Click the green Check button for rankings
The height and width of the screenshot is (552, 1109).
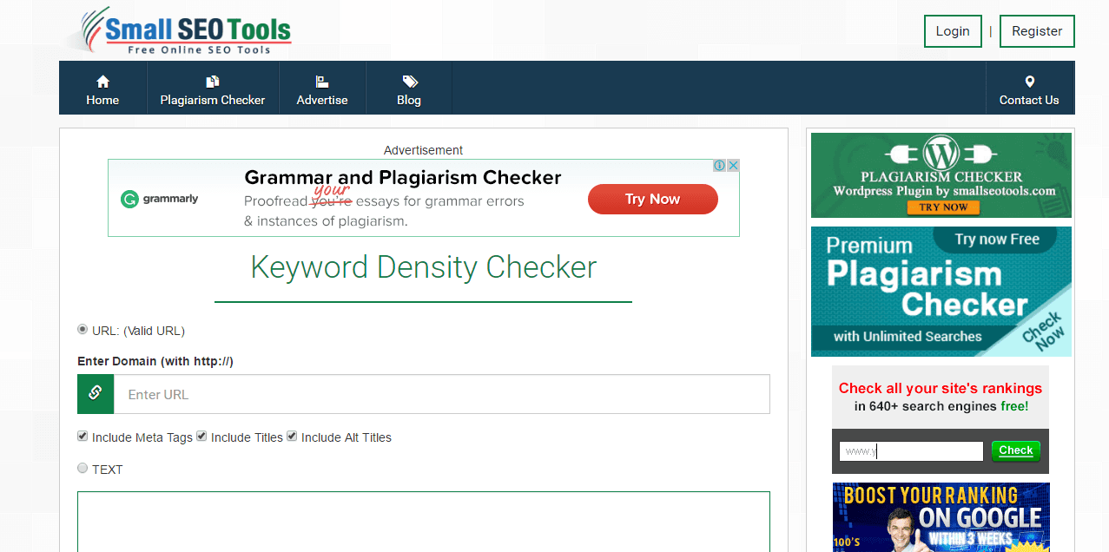tap(1015, 450)
